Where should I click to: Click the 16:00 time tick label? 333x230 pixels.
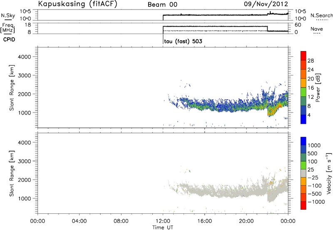tap(204, 221)
